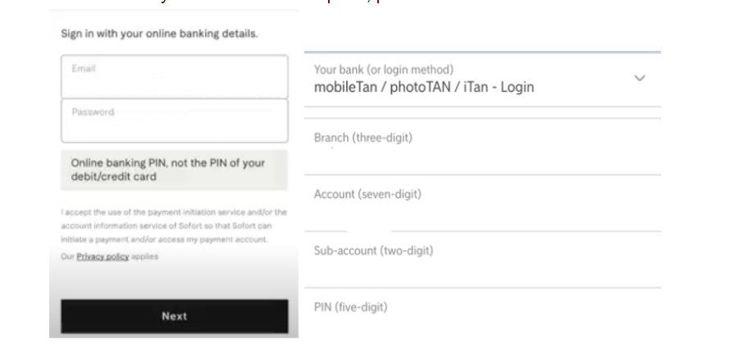Click the 'Account (seven-digit)' label text
The width and height of the screenshot is (739, 358).
click(367, 194)
